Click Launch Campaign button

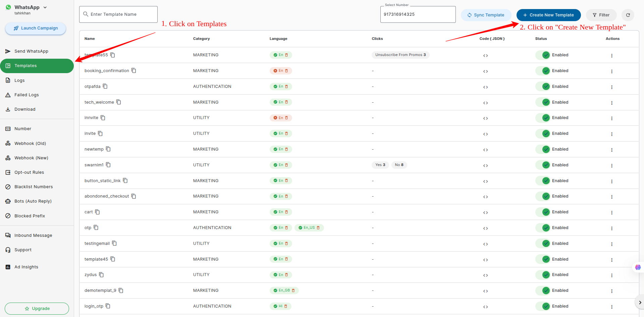36,28
